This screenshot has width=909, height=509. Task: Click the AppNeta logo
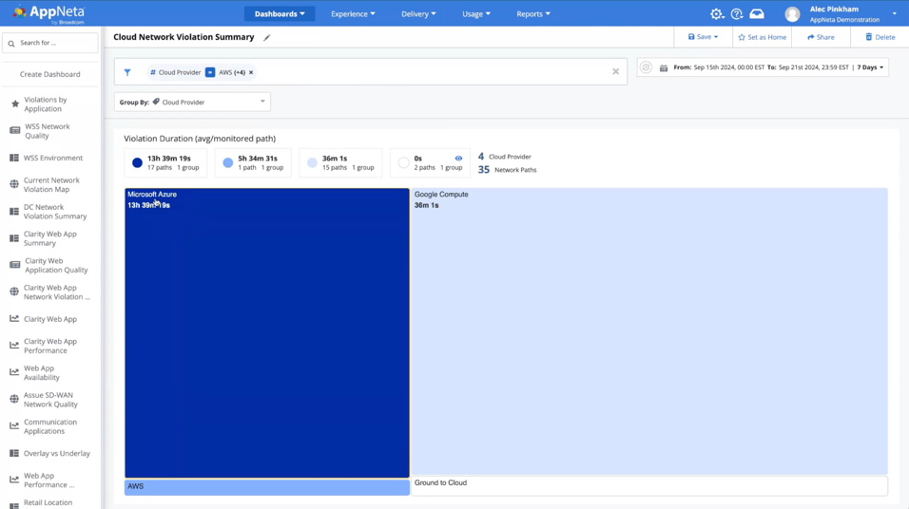click(x=48, y=13)
